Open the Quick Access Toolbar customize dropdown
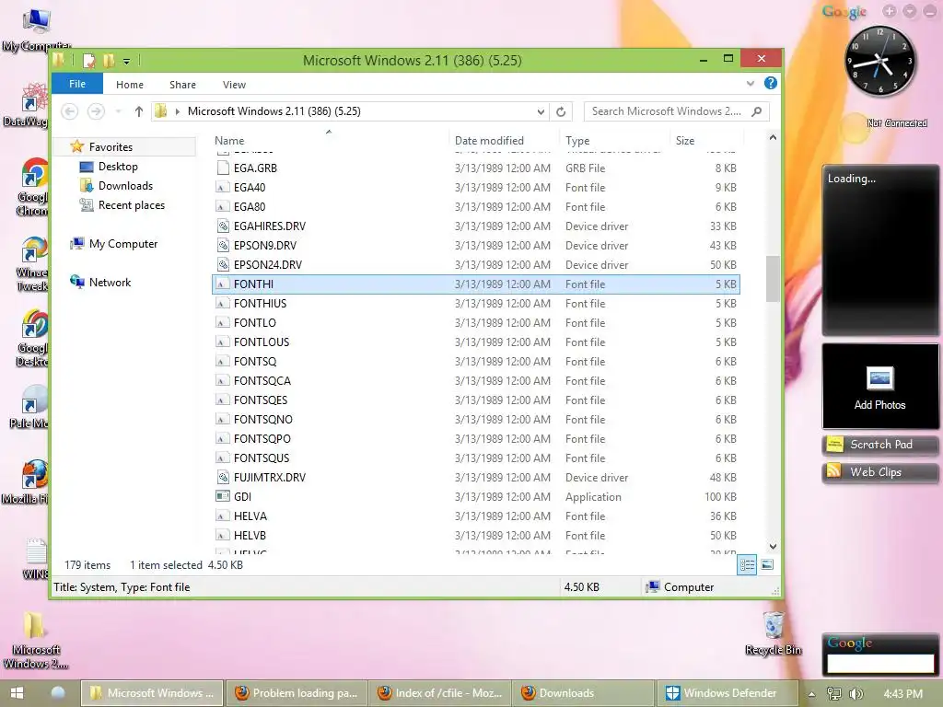Viewport: 943px width, 707px height. 126,61
